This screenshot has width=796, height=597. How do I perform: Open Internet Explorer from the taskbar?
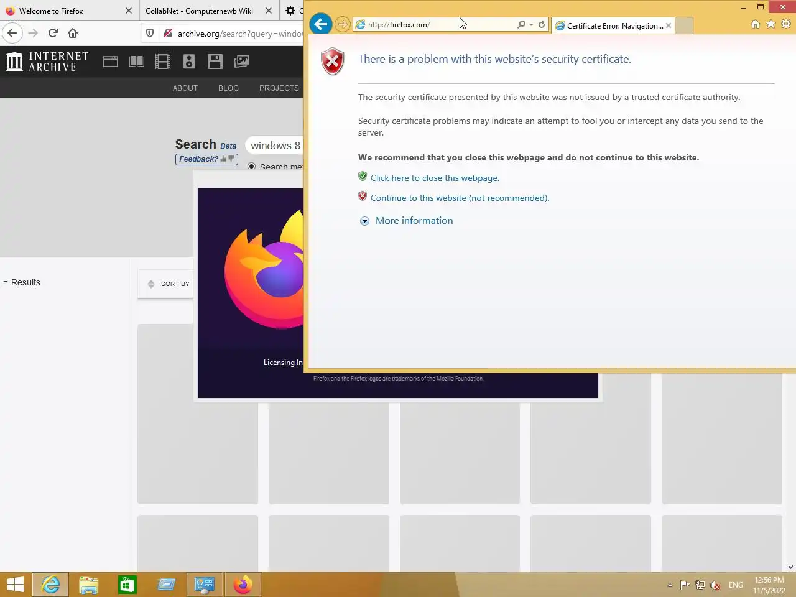tap(50, 585)
